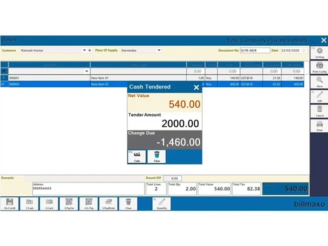Click the Total Lines 2 box
The image size is (328, 246).
pyautogui.click(x=156, y=188)
